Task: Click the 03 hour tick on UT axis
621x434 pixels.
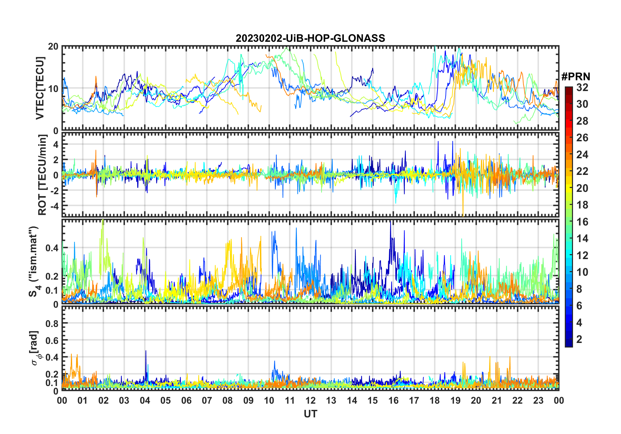Action: click(124, 400)
